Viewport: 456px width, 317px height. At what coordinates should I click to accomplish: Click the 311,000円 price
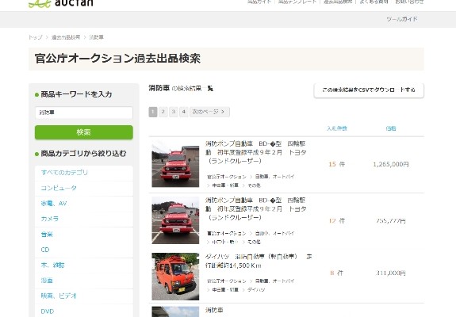pos(391,273)
